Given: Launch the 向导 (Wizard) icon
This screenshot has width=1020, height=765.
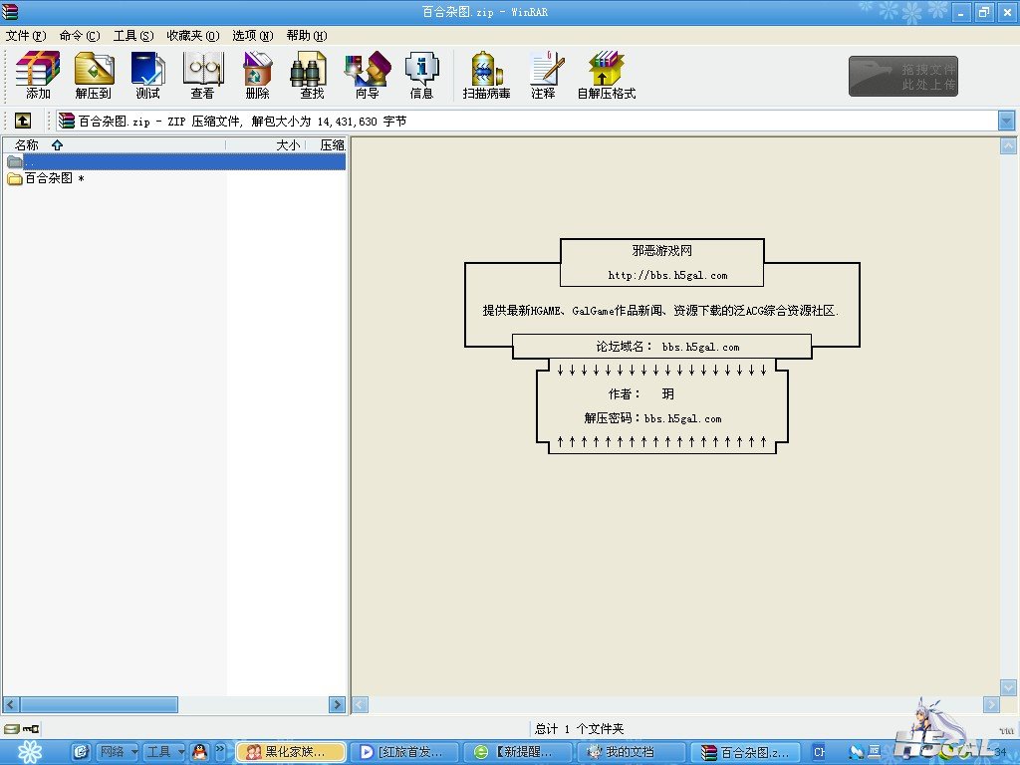Looking at the screenshot, I should tap(367, 76).
